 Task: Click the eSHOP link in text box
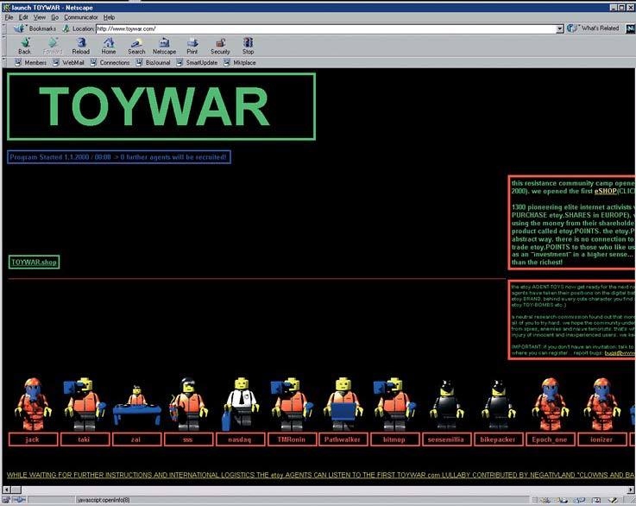pyautogui.click(x=606, y=191)
